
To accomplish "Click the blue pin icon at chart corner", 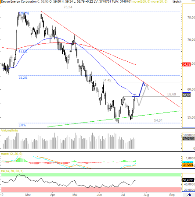I will [189, 195].
